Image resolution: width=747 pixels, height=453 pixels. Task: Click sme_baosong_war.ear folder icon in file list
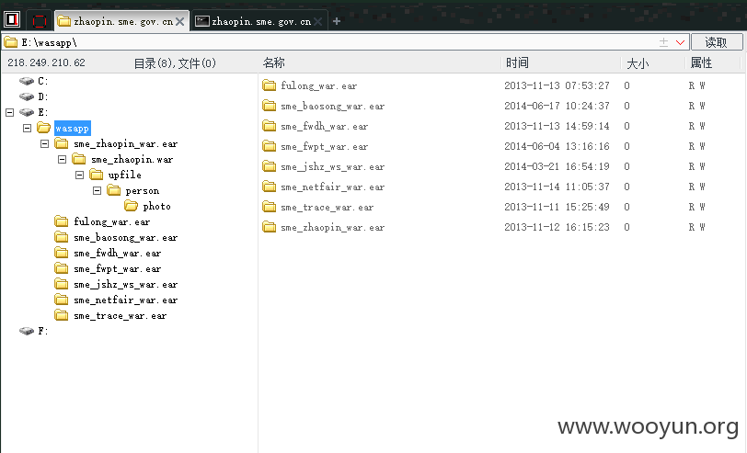click(270, 106)
